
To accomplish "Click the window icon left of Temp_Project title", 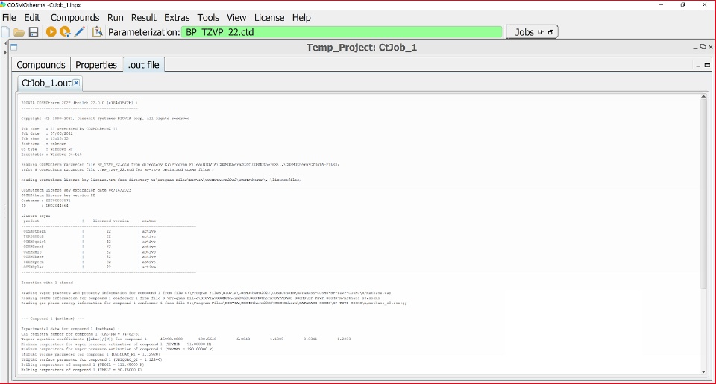I will click(14, 47).
